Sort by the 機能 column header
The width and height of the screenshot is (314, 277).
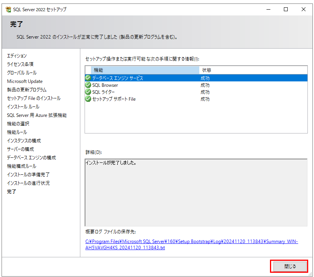pos(145,70)
